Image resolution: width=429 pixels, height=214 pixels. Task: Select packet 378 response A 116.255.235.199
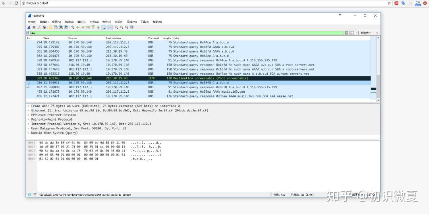coord(198,60)
